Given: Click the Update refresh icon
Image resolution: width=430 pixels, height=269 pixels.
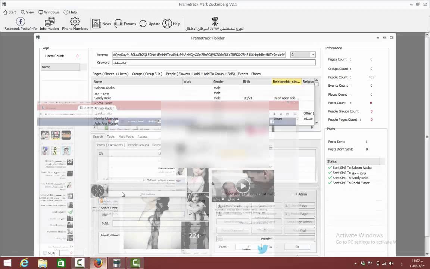Looking at the screenshot, I should 143,24.
